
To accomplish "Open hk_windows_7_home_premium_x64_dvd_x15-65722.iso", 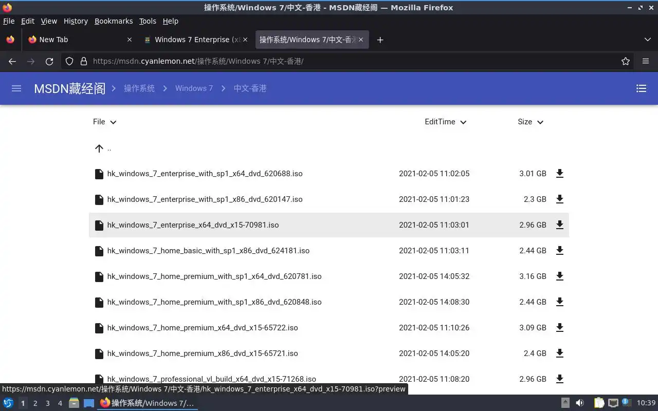I will (x=203, y=328).
